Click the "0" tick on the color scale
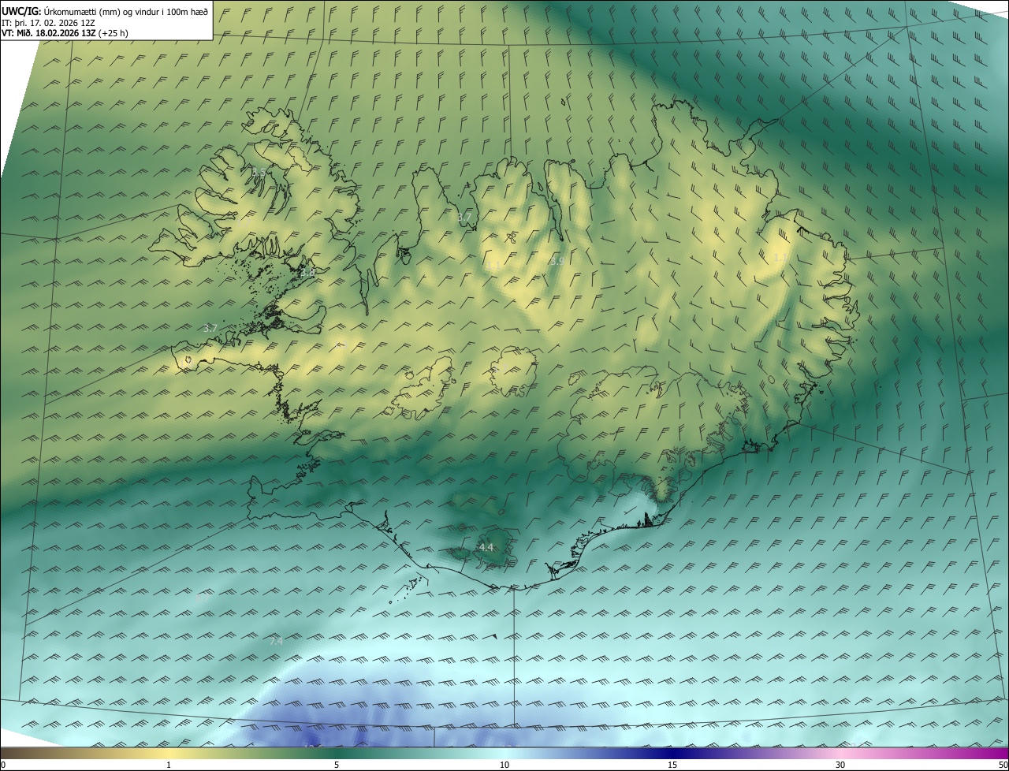Image resolution: width=1009 pixels, height=771 pixels. (2, 765)
